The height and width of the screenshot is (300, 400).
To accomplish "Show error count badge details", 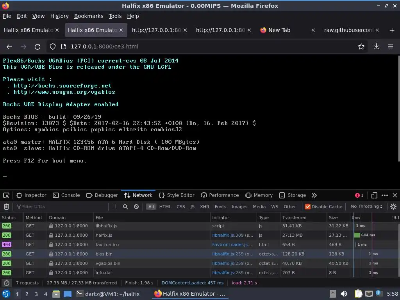I will (359, 195).
